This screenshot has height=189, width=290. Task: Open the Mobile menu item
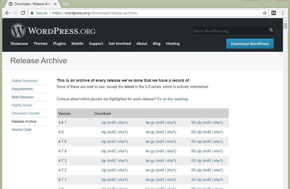coord(77,43)
